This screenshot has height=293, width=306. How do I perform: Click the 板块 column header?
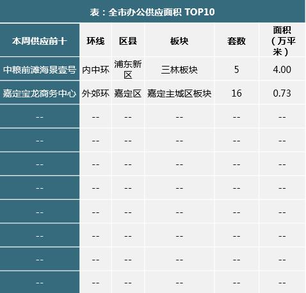pos(179,41)
